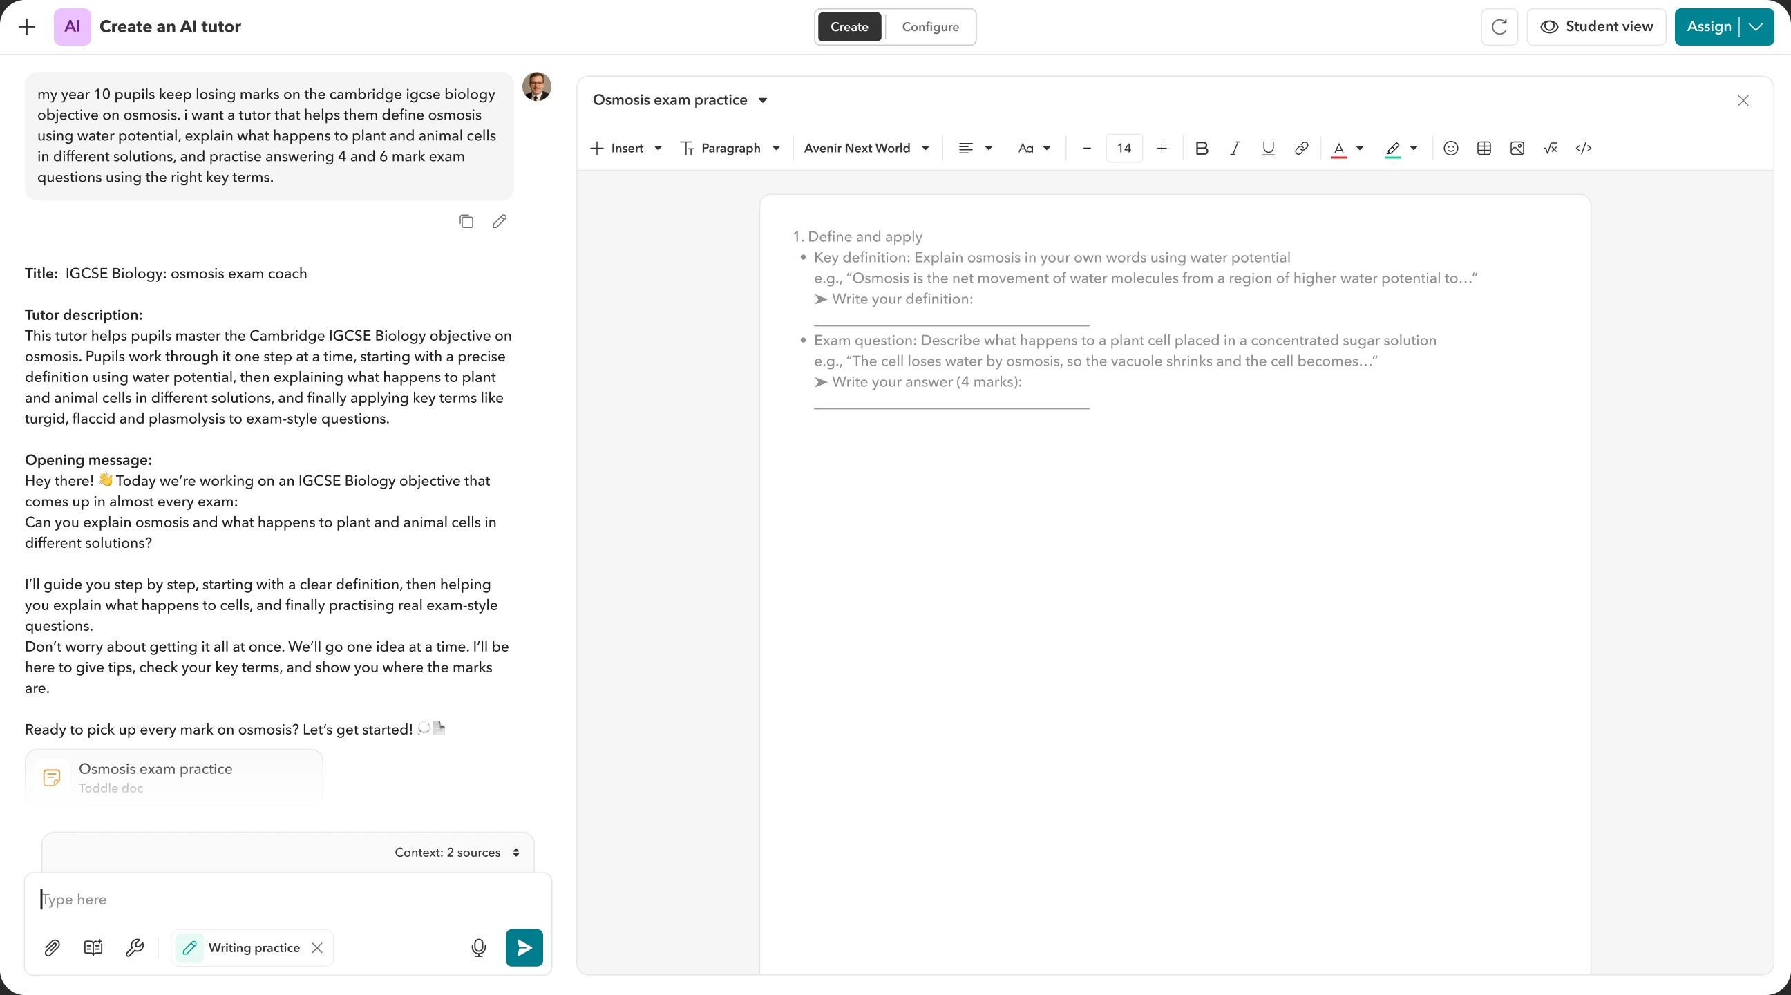The width and height of the screenshot is (1791, 995).
Task: Apply italic formatting
Action: coord(1235,148)
